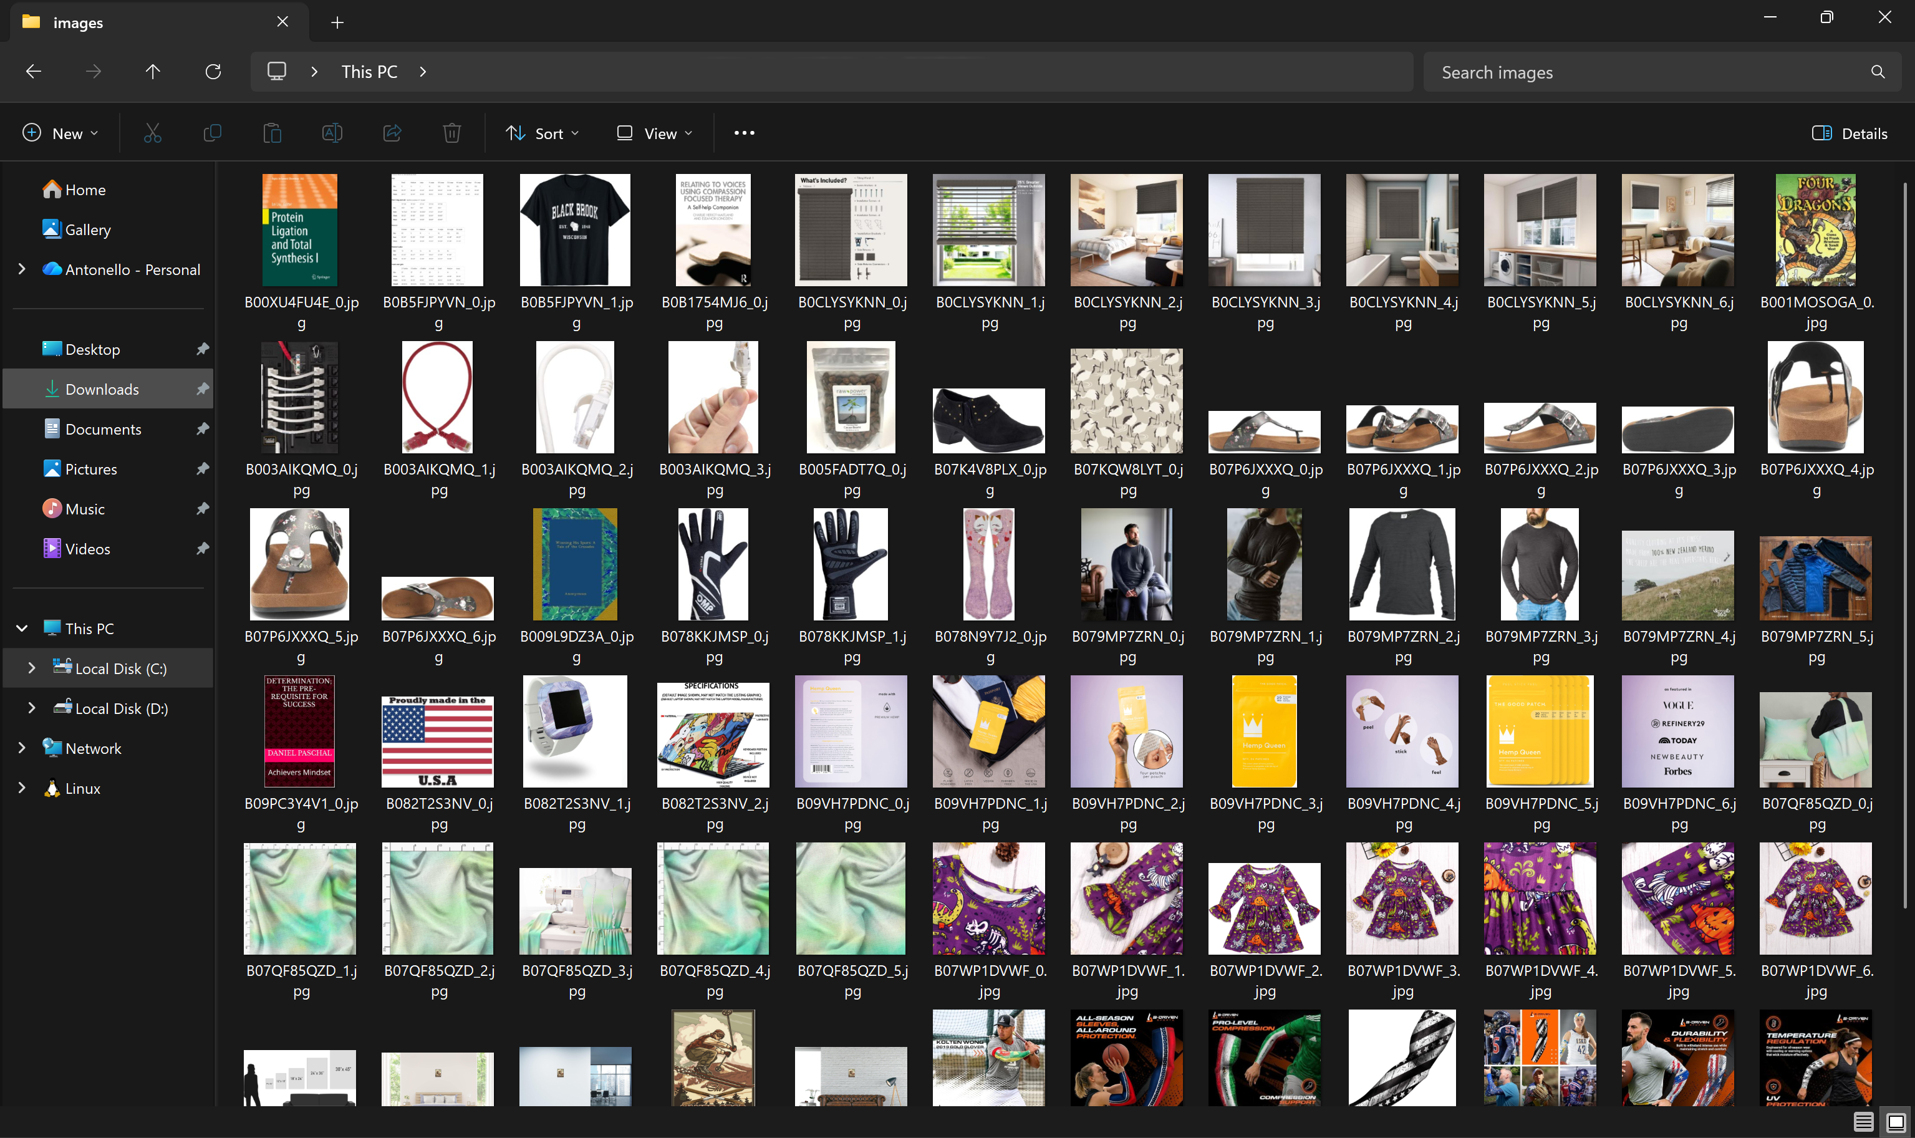Click the Refresh icon in the navigation bar
Screen dimensions: 1915x1138
point(213,71)
